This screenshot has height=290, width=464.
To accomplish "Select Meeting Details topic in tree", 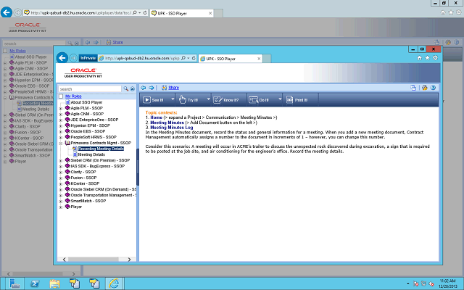I will pyautogui.click(x=92, y=154).
